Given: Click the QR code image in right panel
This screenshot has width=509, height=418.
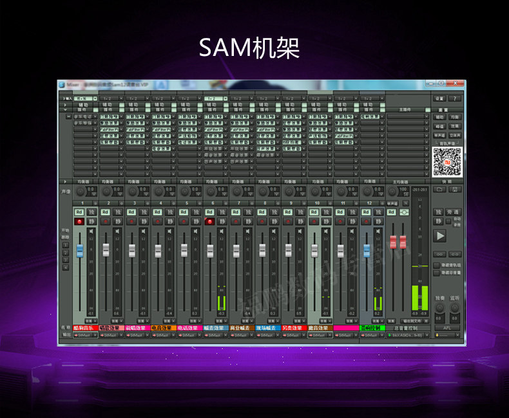Looking at the screenshot, I should [447, 161].
